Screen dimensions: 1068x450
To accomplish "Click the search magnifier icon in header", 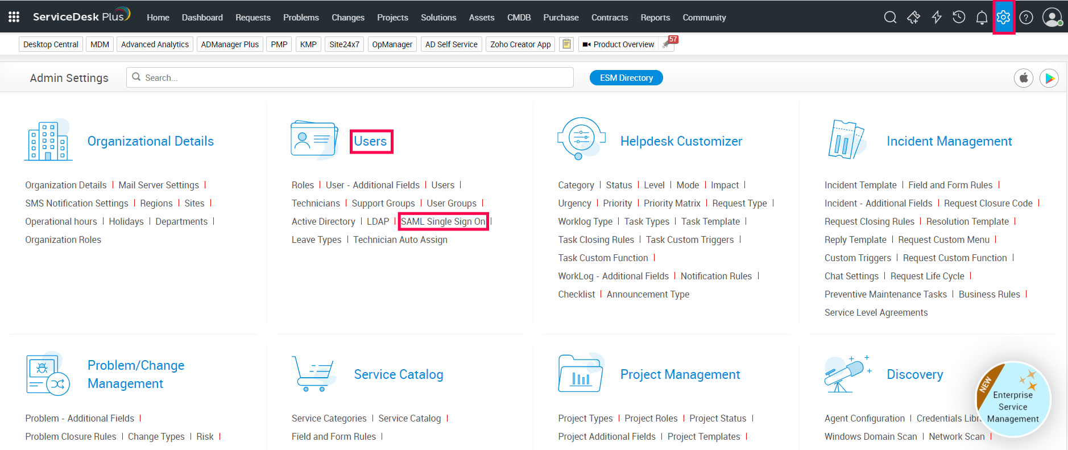I will [x=890, y=17].
